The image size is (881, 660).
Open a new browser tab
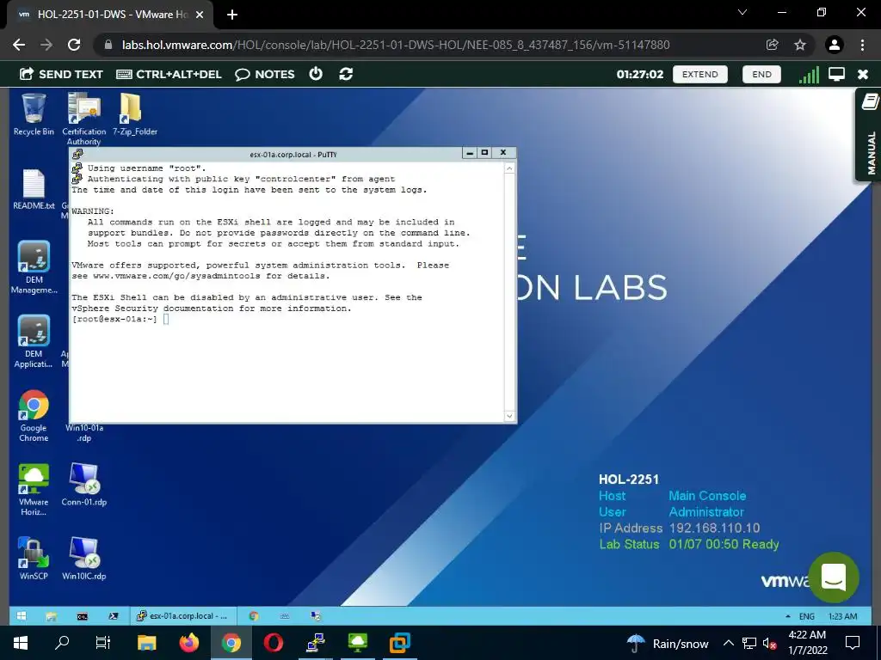click(232, 15)
